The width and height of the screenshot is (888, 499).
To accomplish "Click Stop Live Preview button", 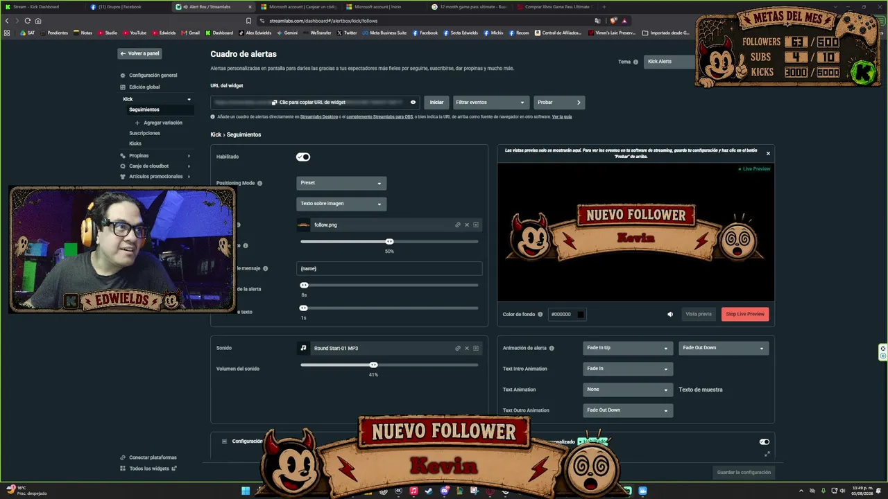I will (x=745, y=314).
